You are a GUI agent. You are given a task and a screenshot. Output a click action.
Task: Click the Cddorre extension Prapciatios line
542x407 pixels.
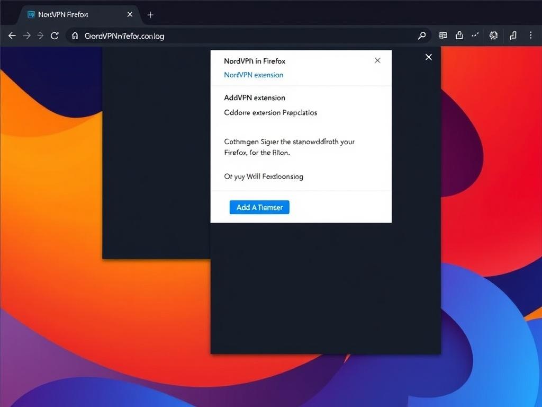[x=270, y=112]
